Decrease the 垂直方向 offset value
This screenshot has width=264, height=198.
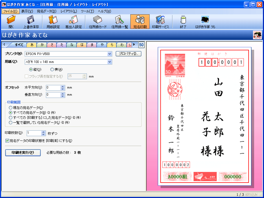(x=63, y=96)
